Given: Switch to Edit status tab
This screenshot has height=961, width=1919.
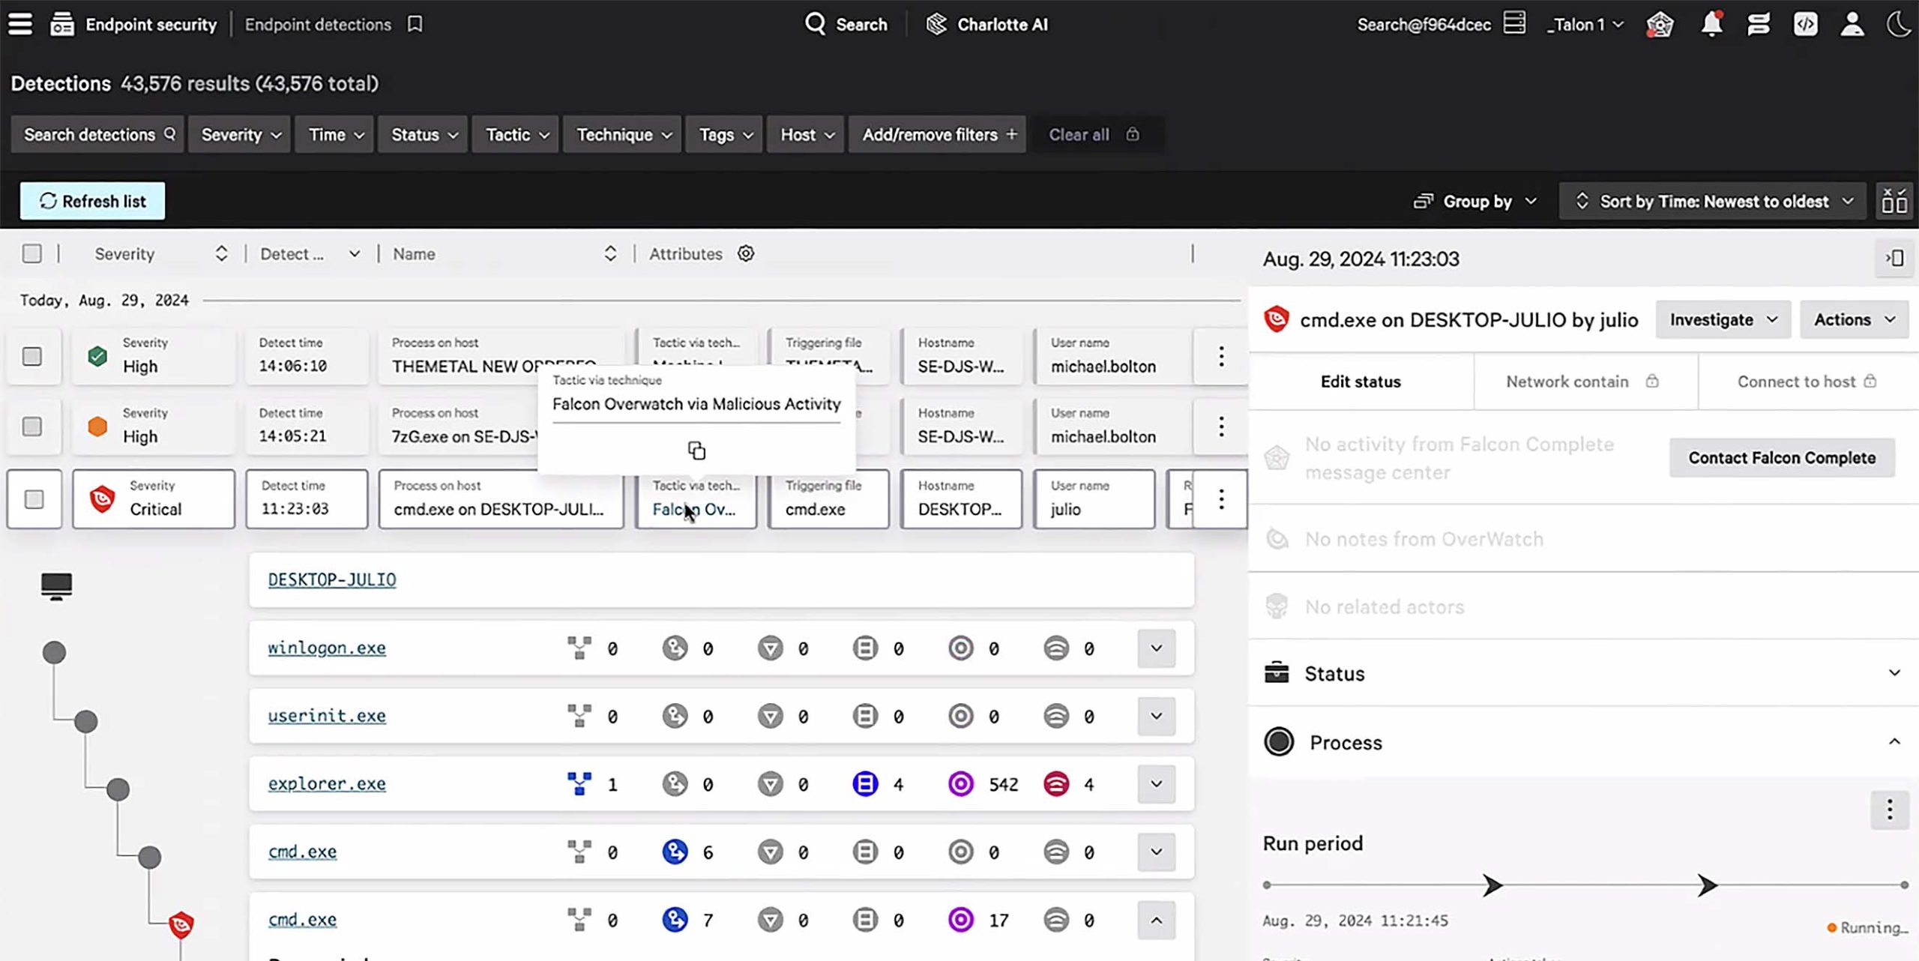Looking at the screenshot, I should pyautogui.click(x=1360, y=382).
